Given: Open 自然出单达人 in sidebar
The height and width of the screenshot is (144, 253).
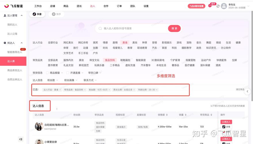Looking at the screenshot, I should pyautogui.click(x=14, y=79).
